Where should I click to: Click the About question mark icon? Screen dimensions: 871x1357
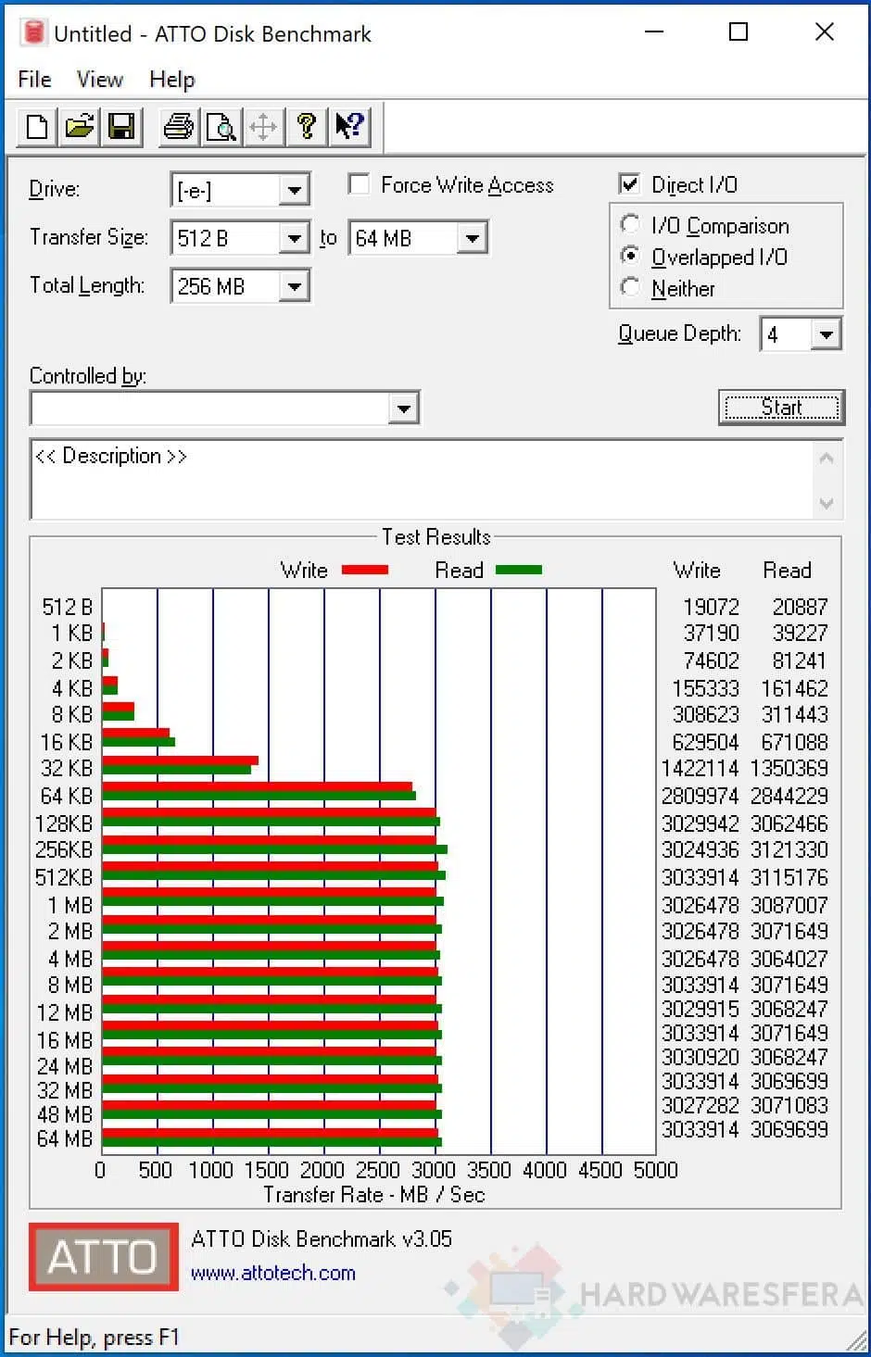click(x=306, y=126)
